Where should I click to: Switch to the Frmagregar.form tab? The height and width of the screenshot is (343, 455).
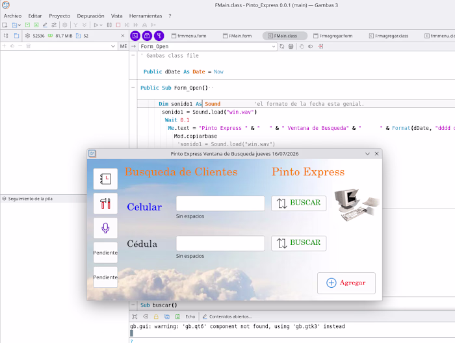(x=333, y=36)
